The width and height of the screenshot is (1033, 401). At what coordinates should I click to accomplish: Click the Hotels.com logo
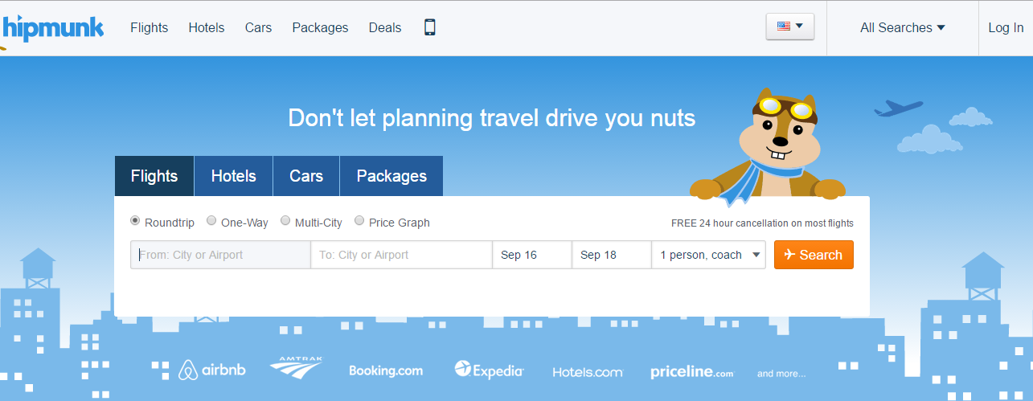coord(588,373)
